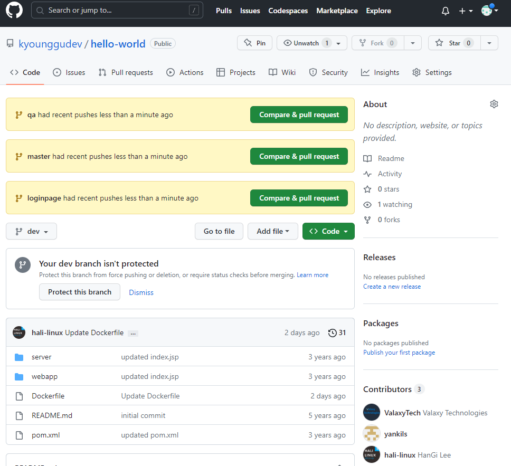Image resolution: width=511 pixels, height=466 pixels.
Task: Go to Codespaces
Action: pyautogui.click(x=288, y=11)
